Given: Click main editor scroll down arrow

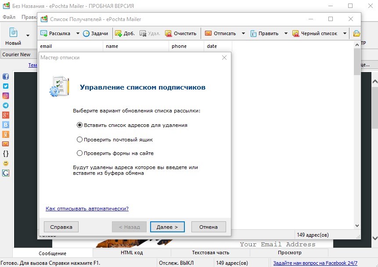Looking at the screenshot, I should 375,238.
